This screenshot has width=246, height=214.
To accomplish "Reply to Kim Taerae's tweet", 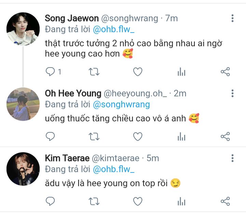I will tap(51, 201).
